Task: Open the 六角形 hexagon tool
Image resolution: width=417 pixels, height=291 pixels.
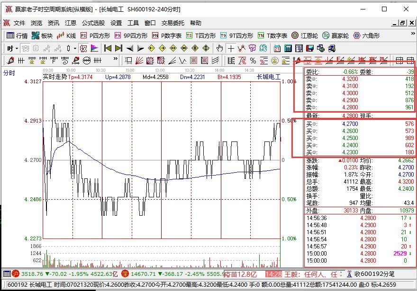Action: [x=366, y=35]
